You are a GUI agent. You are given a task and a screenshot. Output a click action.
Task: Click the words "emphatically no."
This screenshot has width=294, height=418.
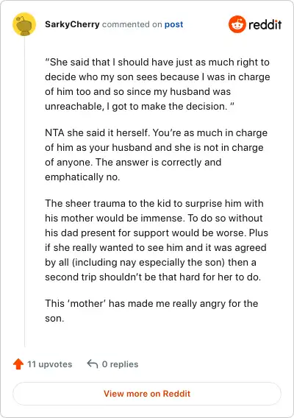pos(82,177)
